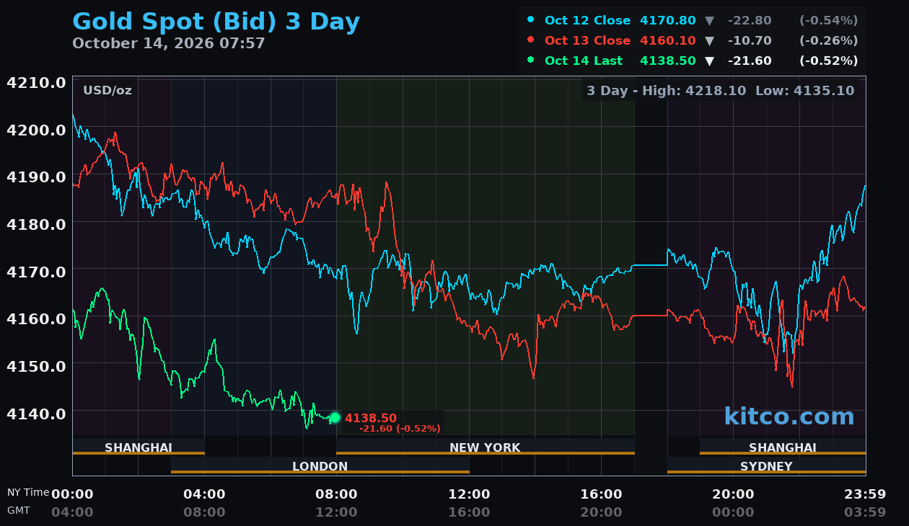Screen dimensions: 909x526
Task: Click the SYDNEY session bar
Action: (766, 465)
